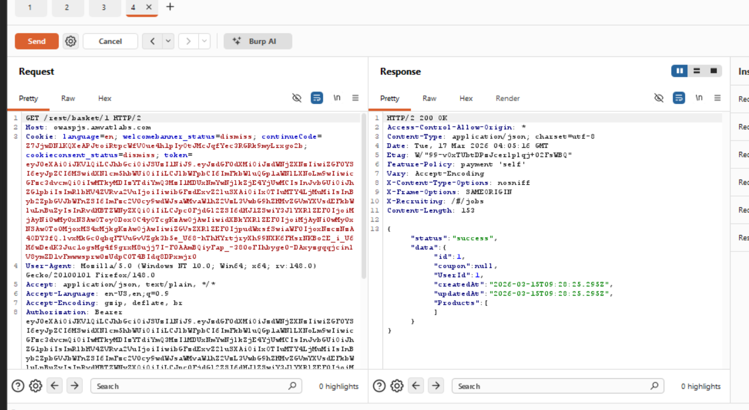Image resolution: width=749 pixels, height=410 pixels.
Task: Toggle hide non-printable characters in Request panel
Action: click(x=297, y=98)
